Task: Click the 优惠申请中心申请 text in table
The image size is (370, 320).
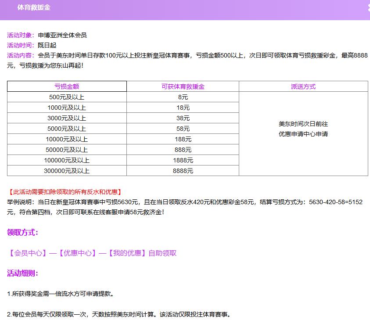Action: (x=303, y=134)
